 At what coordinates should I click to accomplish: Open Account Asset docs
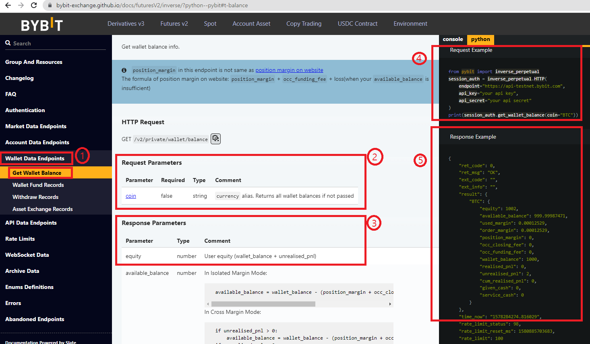point(251,24)
